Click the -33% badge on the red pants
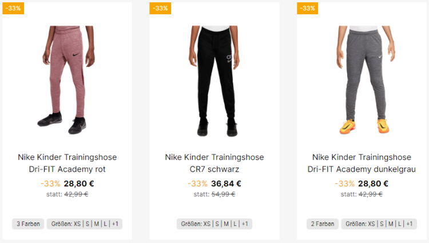Image resolution: width=429 pixels, height=243 pixels. (13, 8)
